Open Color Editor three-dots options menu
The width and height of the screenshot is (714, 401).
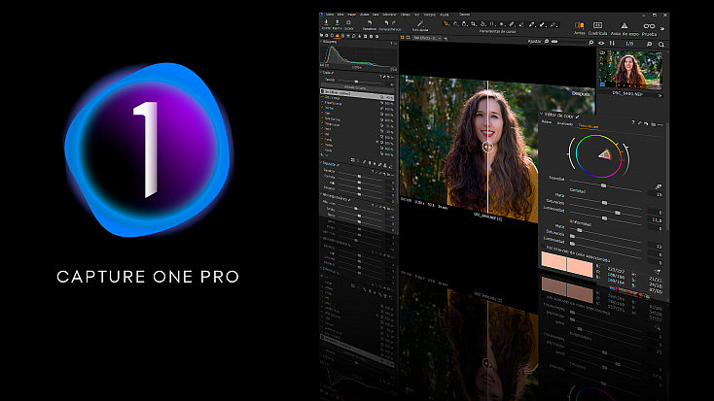pos(660,125)
